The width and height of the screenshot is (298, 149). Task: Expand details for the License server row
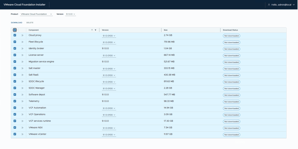22,55
